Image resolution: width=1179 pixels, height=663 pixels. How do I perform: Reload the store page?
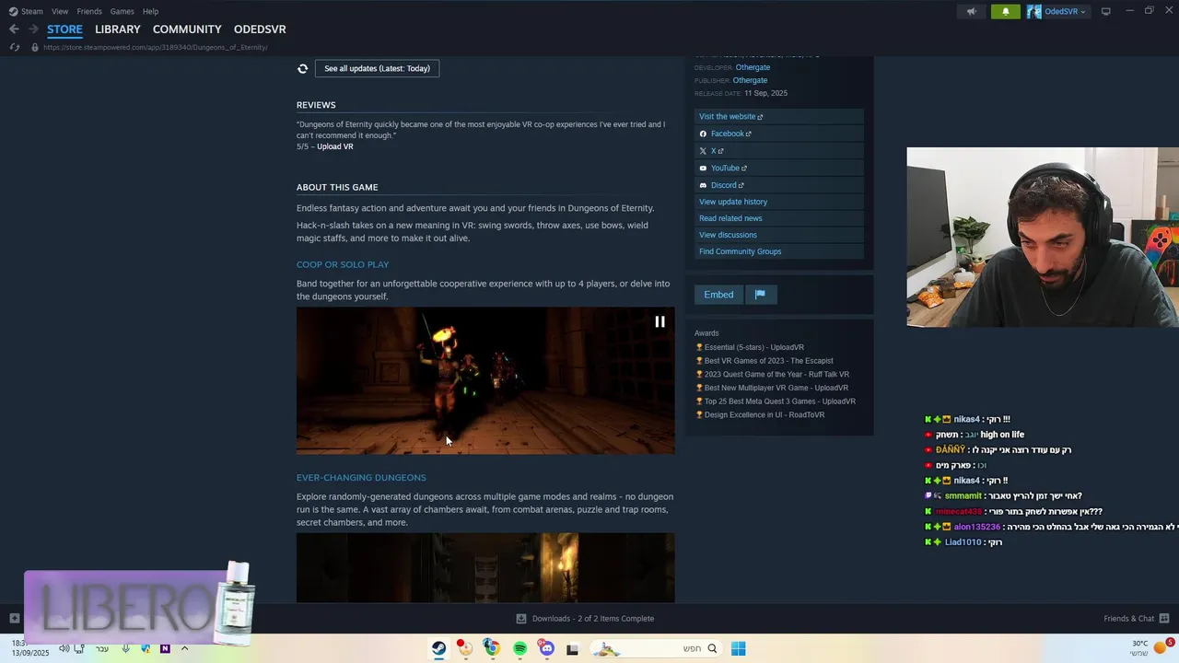click(x=14, y=47)
